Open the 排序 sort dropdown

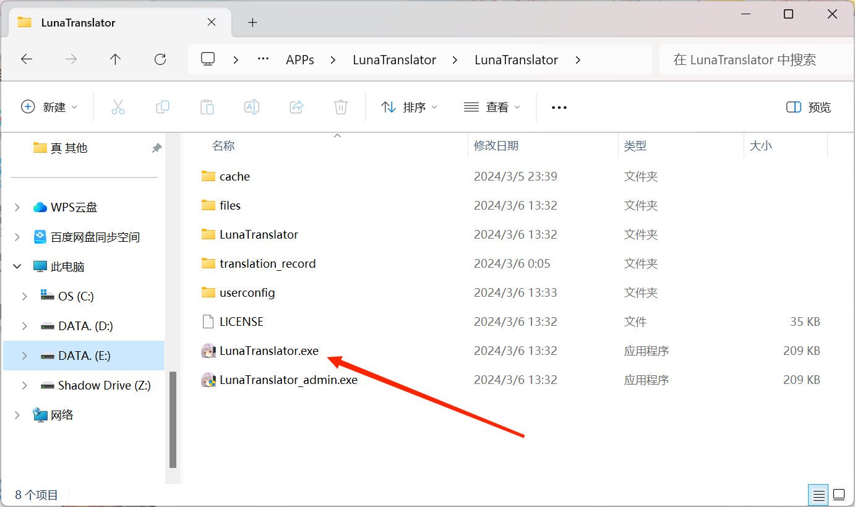409,107
